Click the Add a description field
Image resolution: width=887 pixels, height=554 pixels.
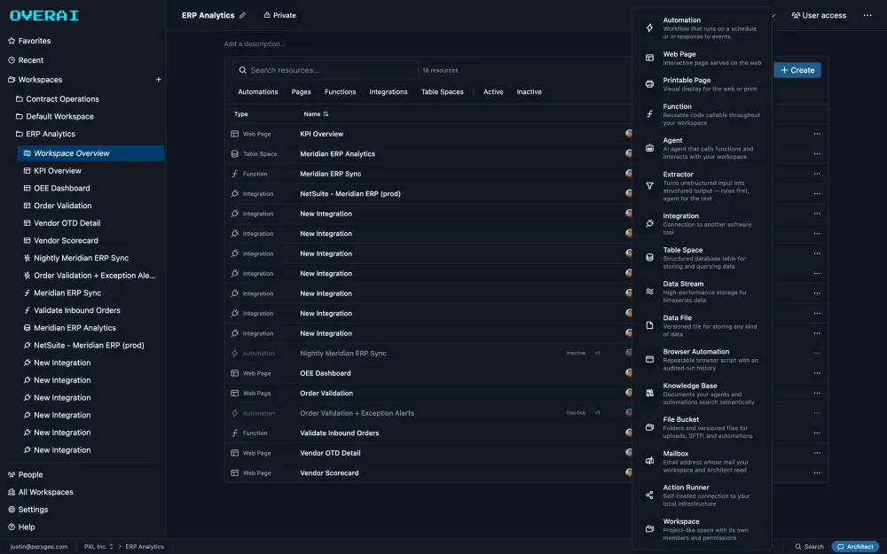(254, 43)
